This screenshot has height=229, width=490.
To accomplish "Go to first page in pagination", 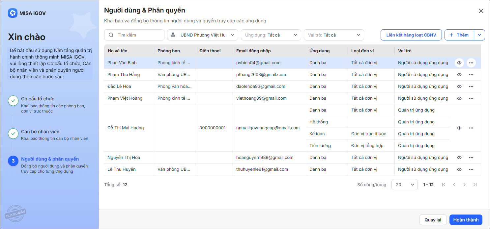I will pyautogui.click(x=444, y=185).
